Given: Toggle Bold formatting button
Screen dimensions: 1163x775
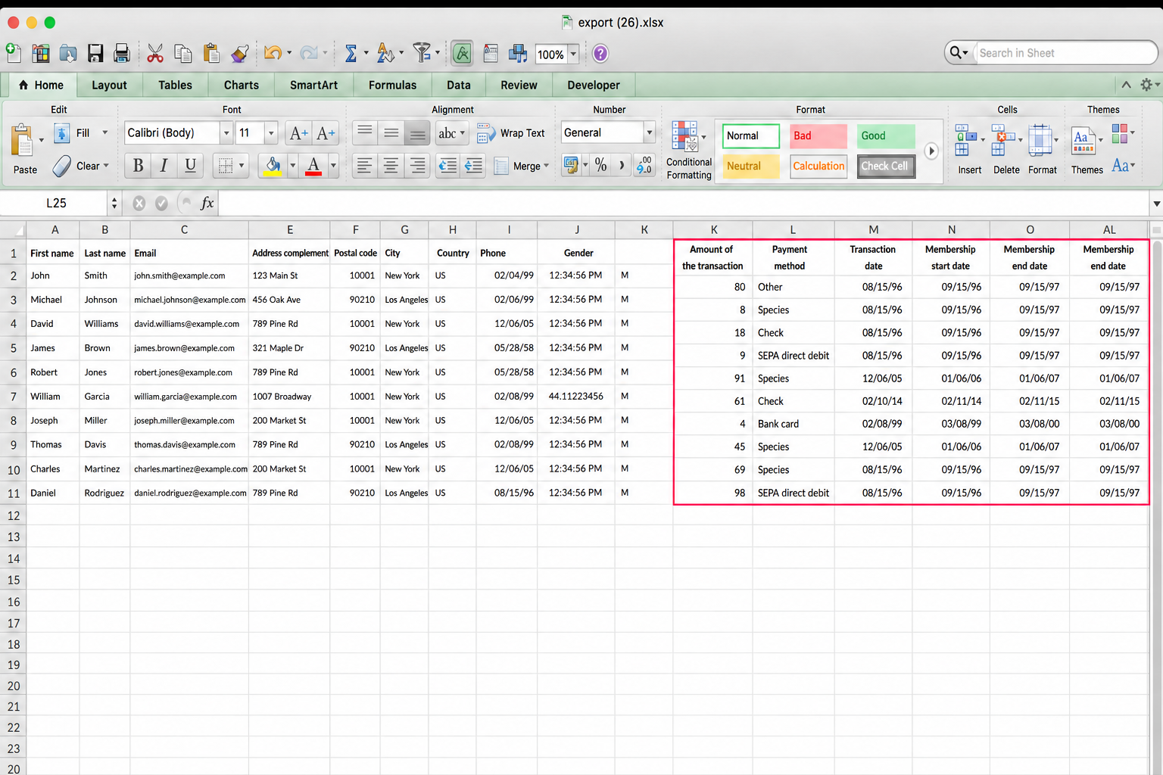Looking at the screenshot, I should (138, 165).
